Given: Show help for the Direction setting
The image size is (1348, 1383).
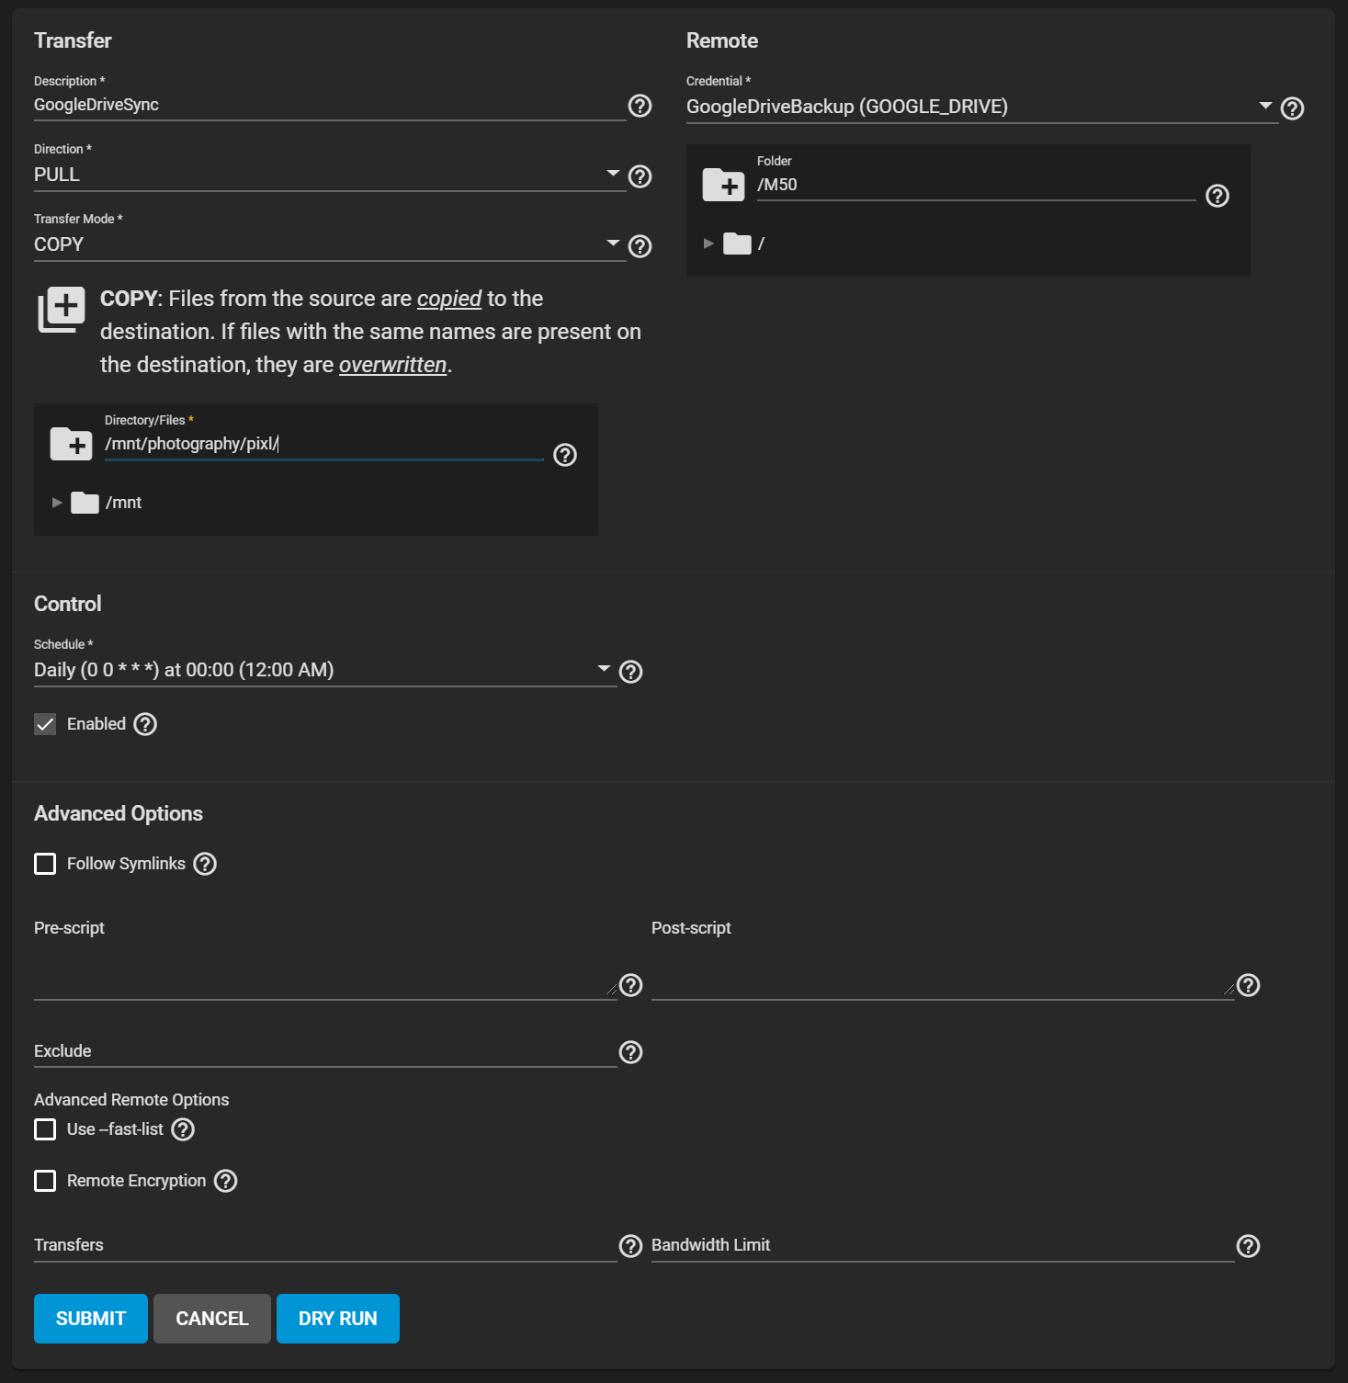Looking at the screenshot, I should pos(640,176).
